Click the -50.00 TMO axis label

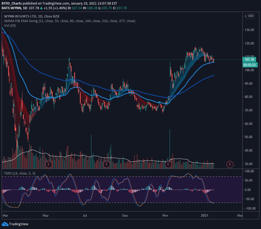(x=249, y=199)
